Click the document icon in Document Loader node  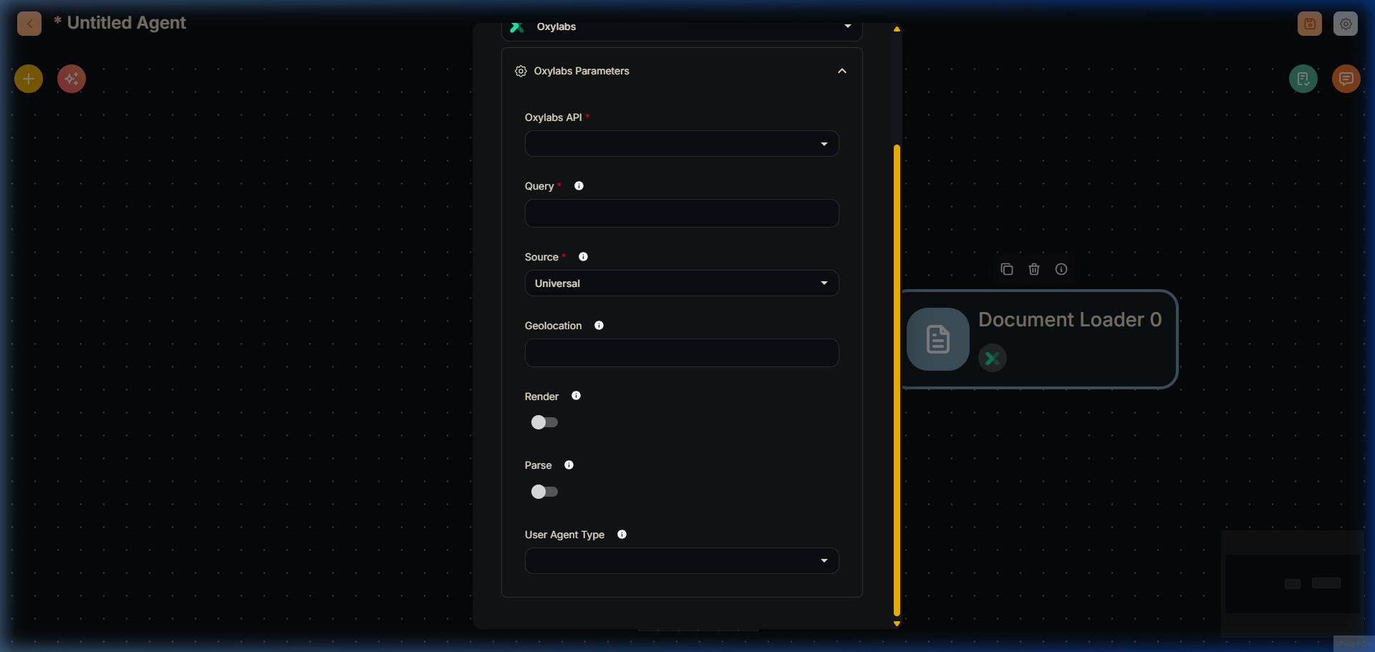pyautogui.click(x=938, y=339)
